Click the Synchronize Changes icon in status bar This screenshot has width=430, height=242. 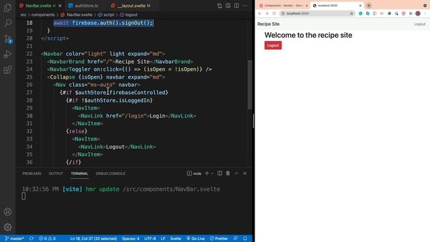pyautogui.click(x=32, y=239)
